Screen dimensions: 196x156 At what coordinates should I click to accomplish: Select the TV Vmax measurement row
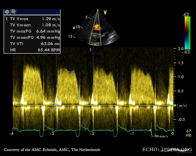32,18
